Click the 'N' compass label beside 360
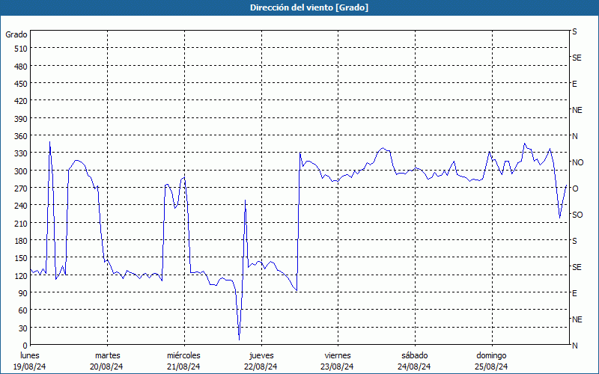 pyautogui.click(x=575, y=136)
